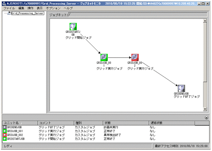Select the red GRIDJOB_002 job icon
The width and height of the screenshot is (212, 151).
[x=135, y=58]
